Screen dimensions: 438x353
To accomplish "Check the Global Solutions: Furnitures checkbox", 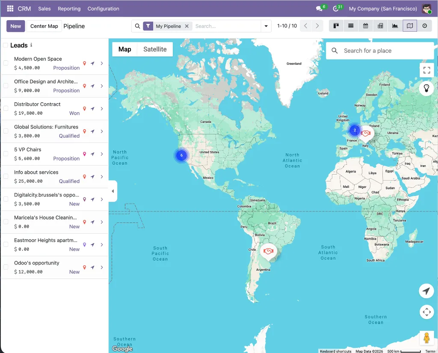I will pyautogui.click(x=6, y=131).
